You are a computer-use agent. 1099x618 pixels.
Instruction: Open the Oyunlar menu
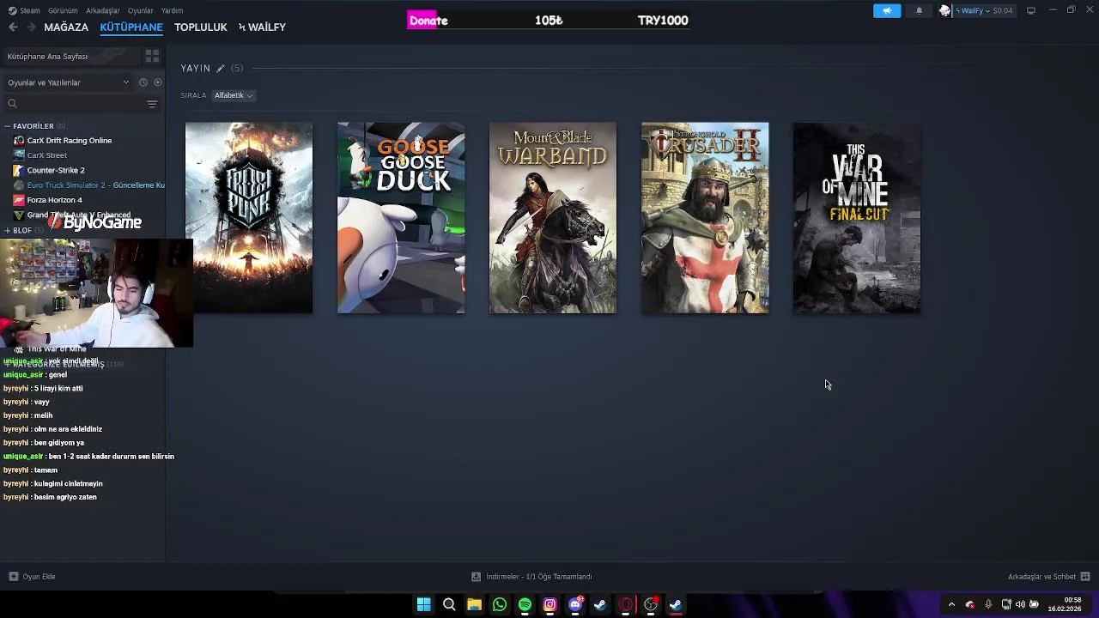pos(141,10)
